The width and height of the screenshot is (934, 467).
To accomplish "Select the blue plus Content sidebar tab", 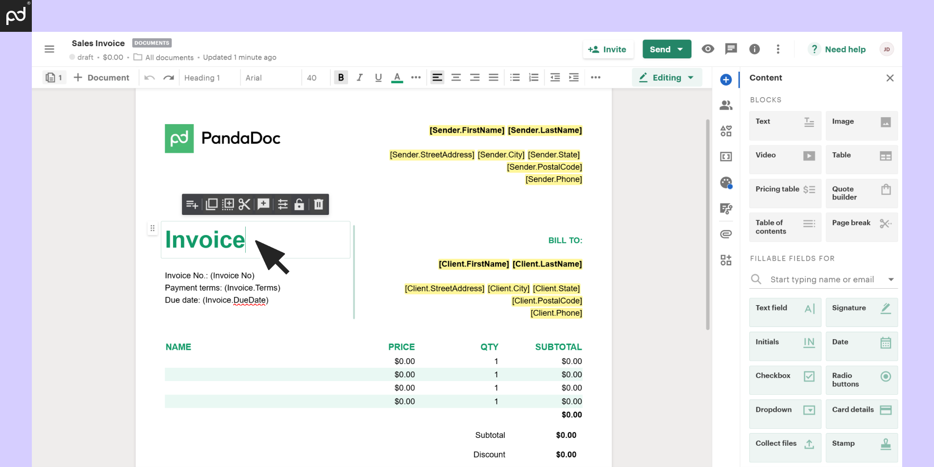I will pyautogui.click(x=726, y=80).
